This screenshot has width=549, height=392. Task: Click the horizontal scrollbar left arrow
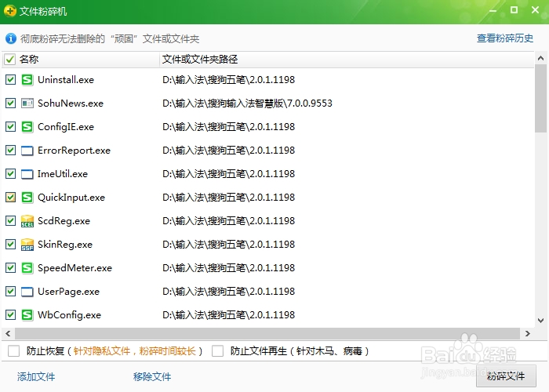[8, 334]
